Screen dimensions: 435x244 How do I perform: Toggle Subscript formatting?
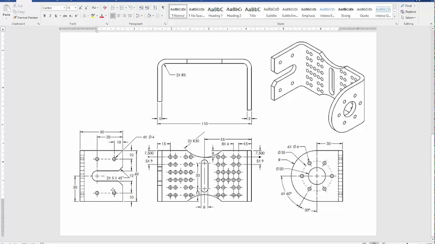click(x=70, y=16)
